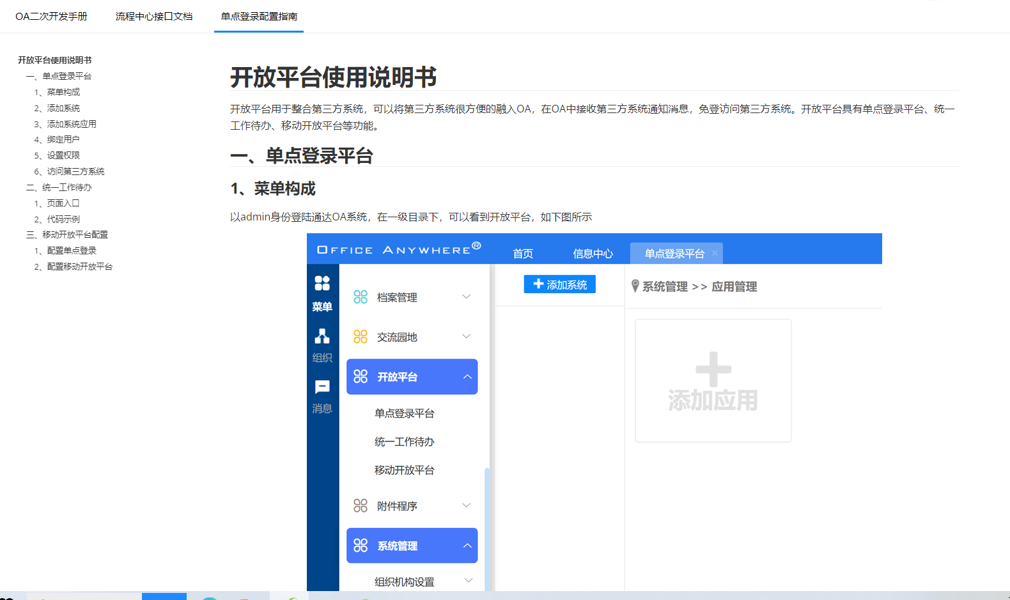Jump to 统一工作待办 section in outline
The height and width of the screenshot is (600, 1010).
66,187
